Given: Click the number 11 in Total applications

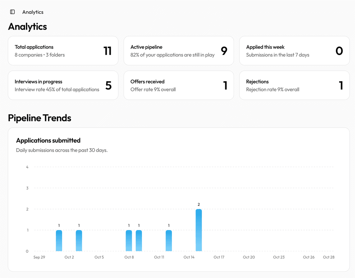Looking at the screenshot, I should [x=107, y=51].
